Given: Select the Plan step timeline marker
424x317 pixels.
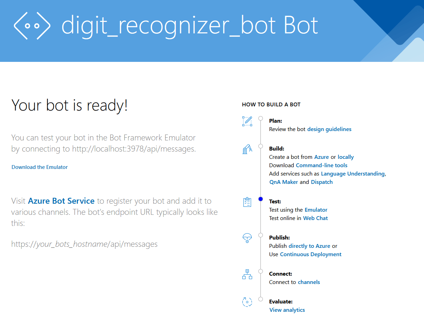Looking at the screenshot, I should 260,119.
